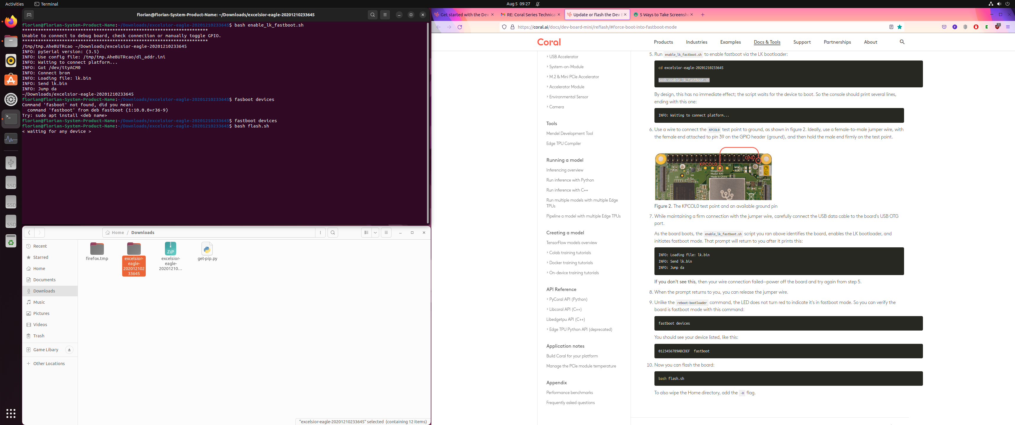Open the terminal hamburger menu

click(385, 14)
